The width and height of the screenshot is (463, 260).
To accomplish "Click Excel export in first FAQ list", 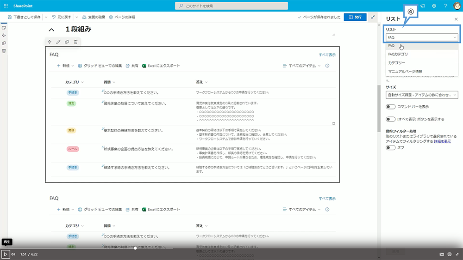I will pos(161,66).
